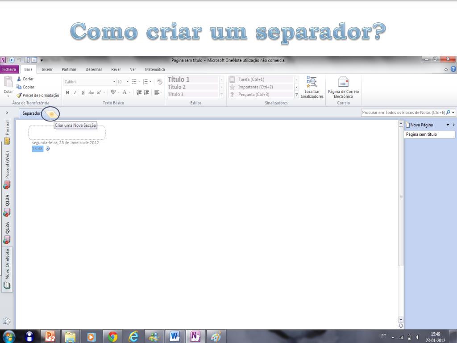
Task: Apply the Título 3 style
Action: click(x=193, y=95)
